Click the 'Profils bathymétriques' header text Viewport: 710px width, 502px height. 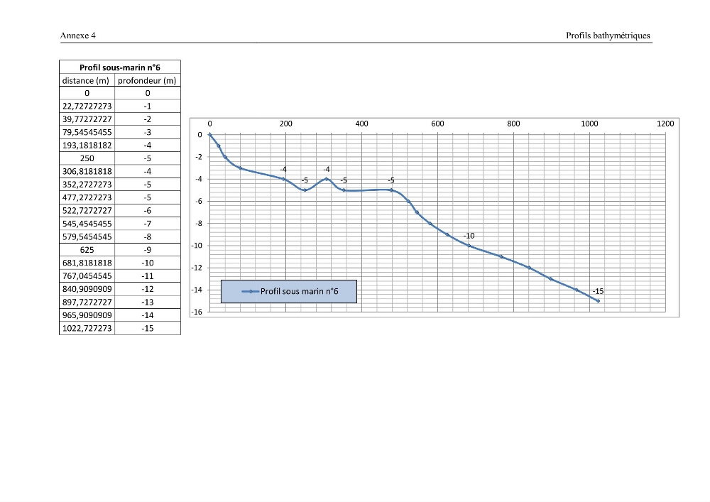coord(608,36)
